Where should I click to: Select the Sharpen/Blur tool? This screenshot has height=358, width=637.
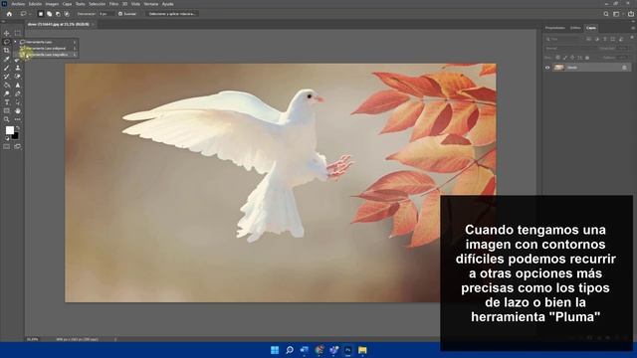point(18,86)
